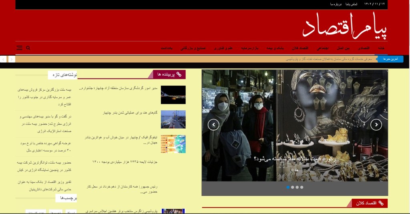Click the link icon beside اقتصاد کلان heading
The height and width of the screenshot is (214, 410).
point(381,204)
